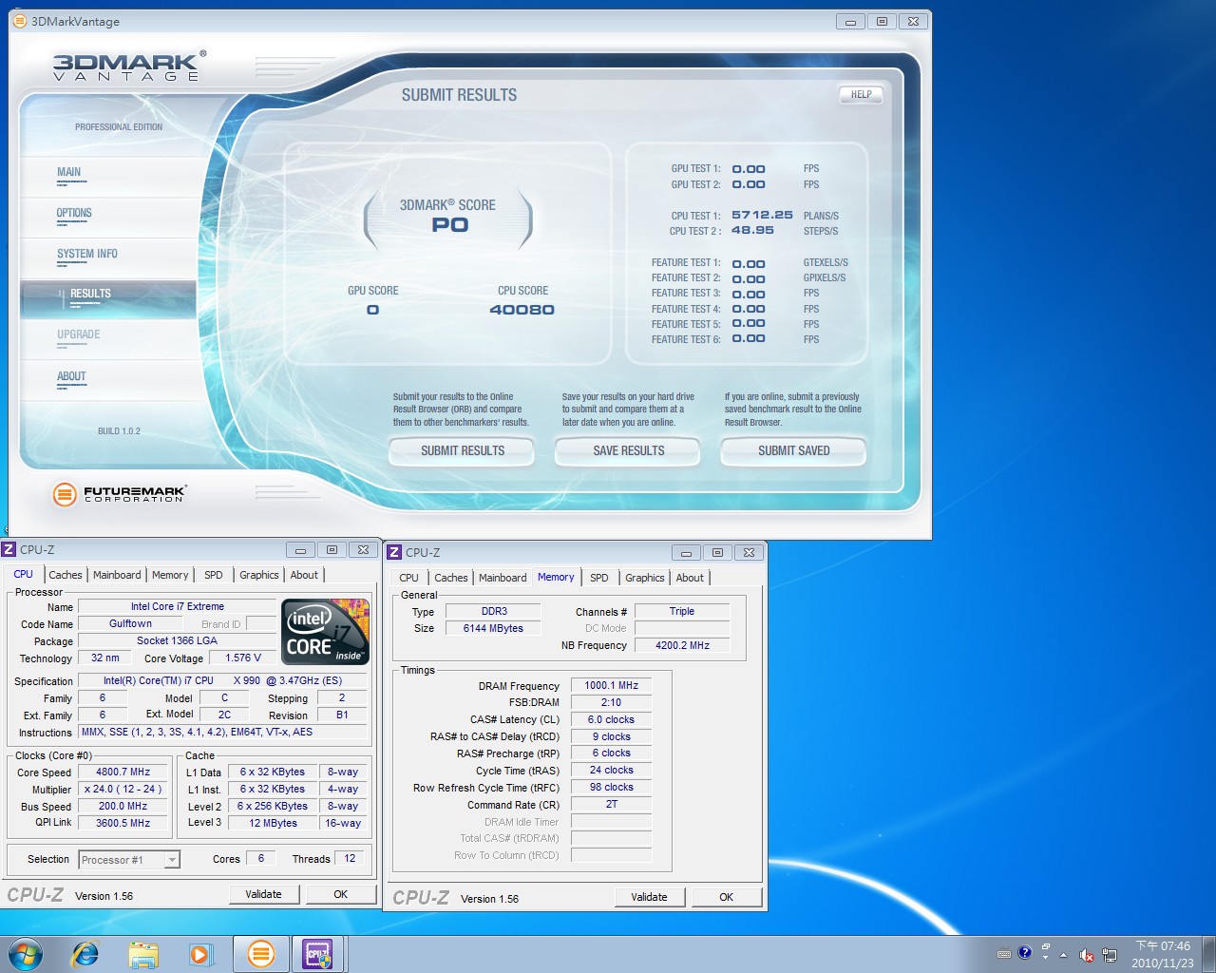Select CPU tab in left CPU-Z
Screen dimensions: 1216x973
tap(24, 574)
